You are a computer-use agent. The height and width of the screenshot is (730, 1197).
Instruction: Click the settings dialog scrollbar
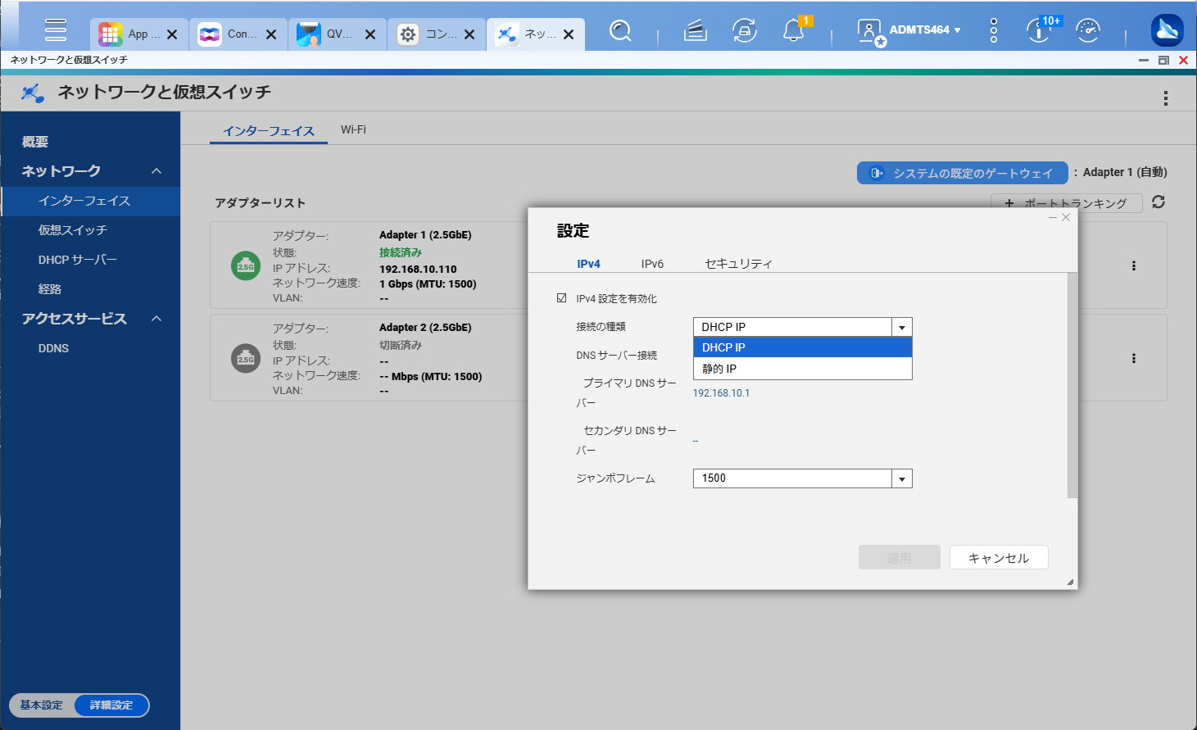[x=1072, y=385]
